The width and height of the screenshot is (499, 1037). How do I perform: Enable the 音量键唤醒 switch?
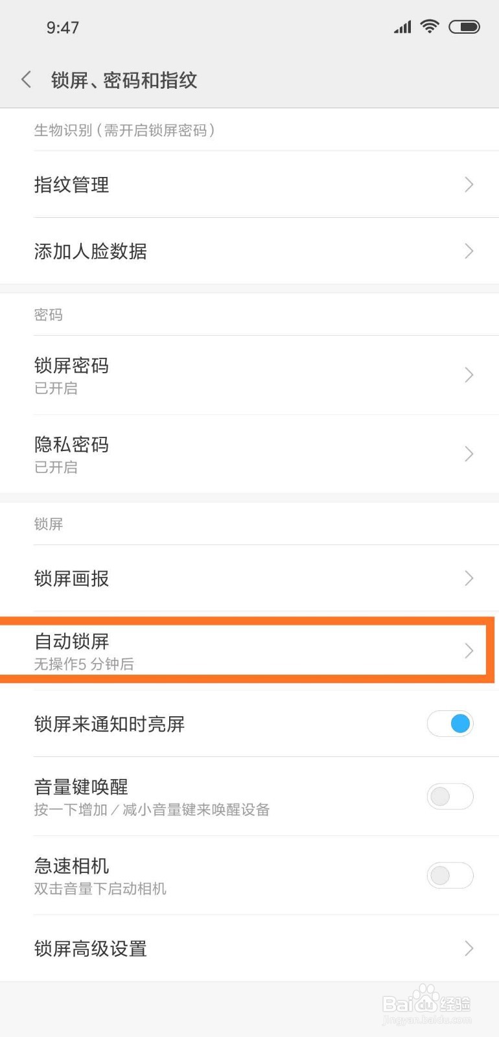(x=450, y=797)
